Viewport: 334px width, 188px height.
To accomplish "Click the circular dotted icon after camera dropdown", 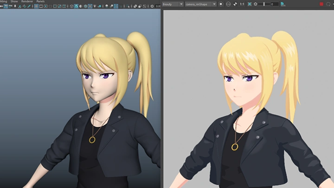I will (x=221, y=4).
